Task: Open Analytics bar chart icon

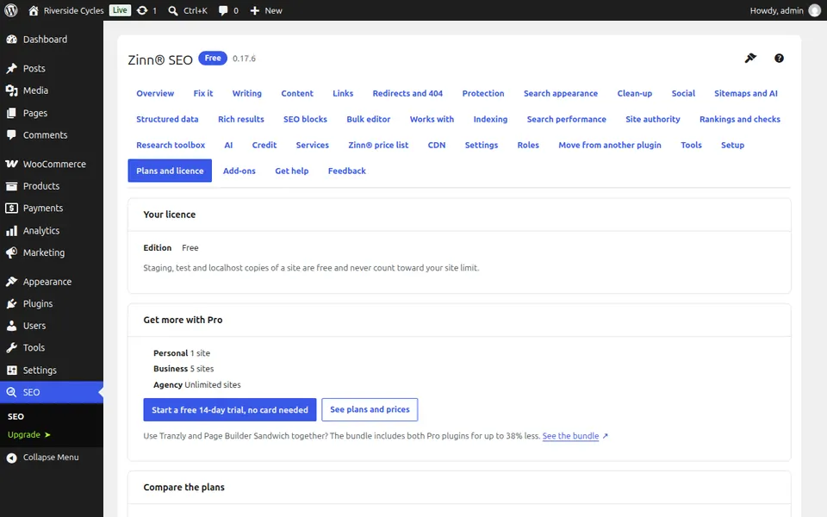Action: click(x=11, y=231)
